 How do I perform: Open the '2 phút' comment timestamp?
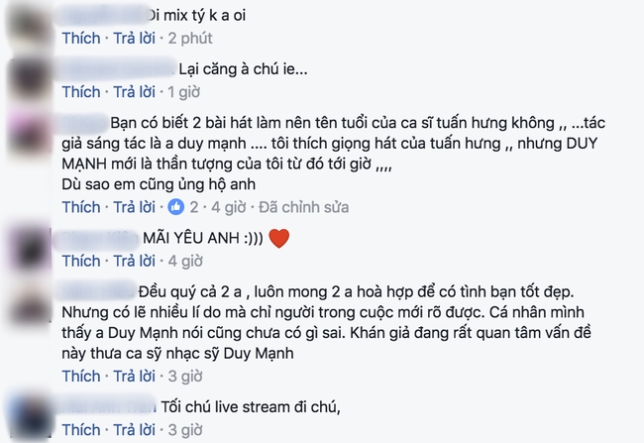[x=190, y=39]
